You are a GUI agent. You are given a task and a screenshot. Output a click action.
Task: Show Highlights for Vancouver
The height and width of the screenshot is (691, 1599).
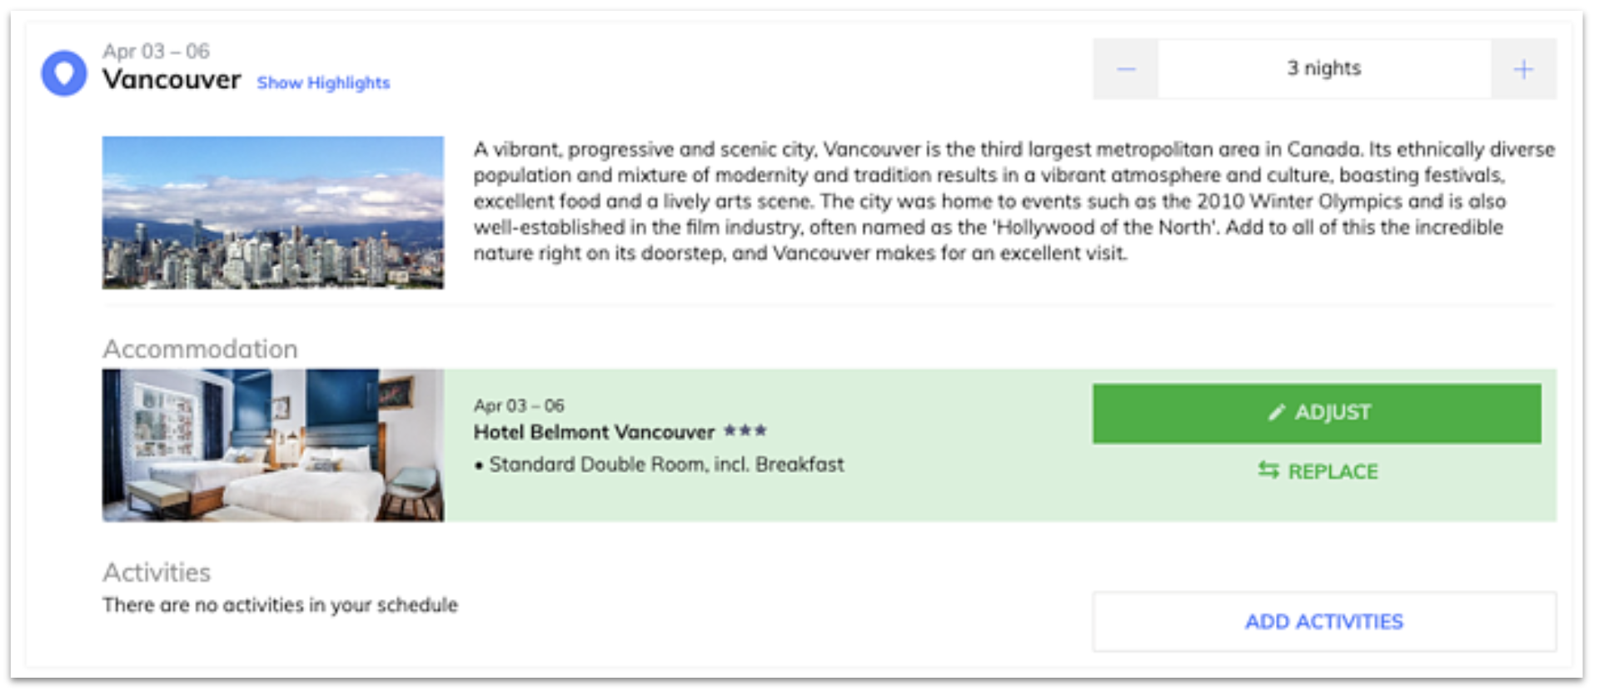(x=323, y=82)
